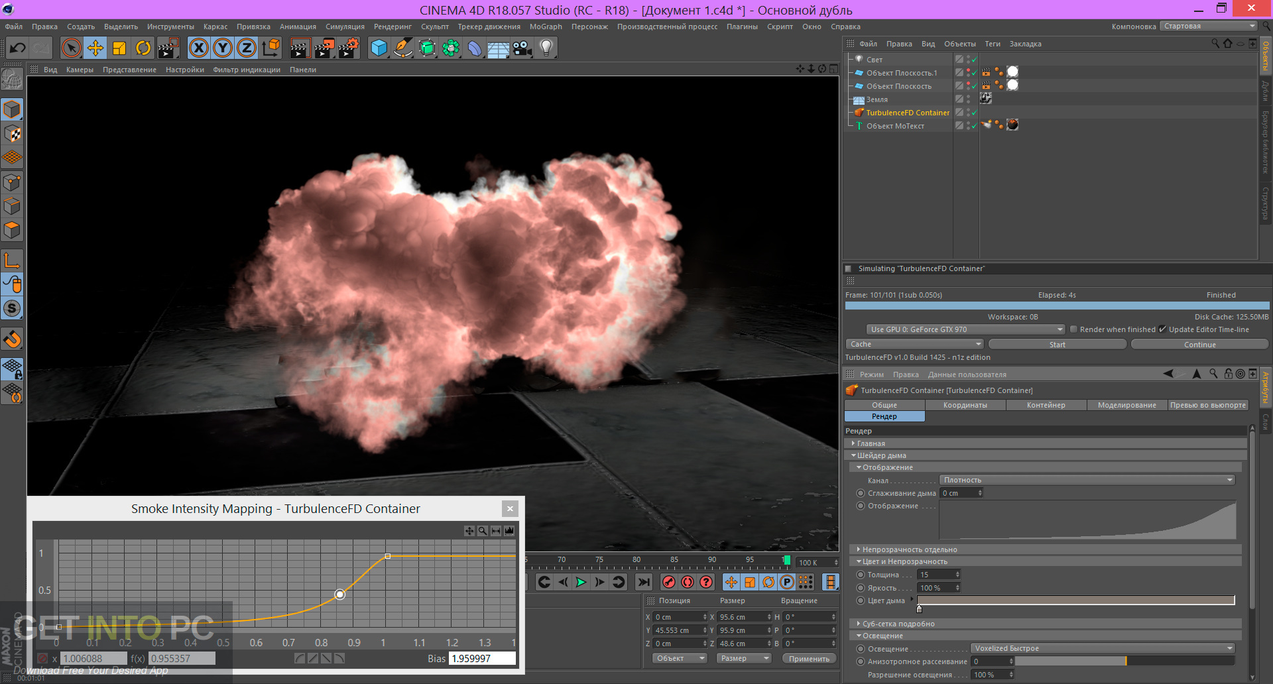
Task: Open Cache dropdown
Action: pyautogui.click(x=914, y=344)
